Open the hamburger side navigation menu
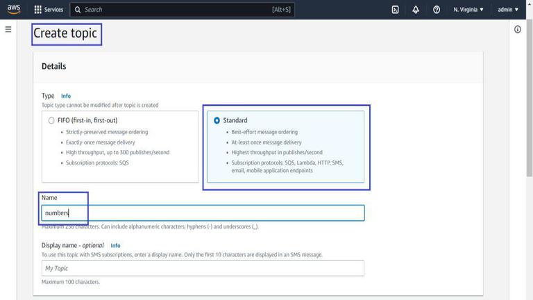 8,29
